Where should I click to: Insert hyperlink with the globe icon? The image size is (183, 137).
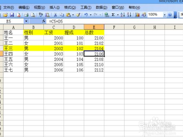[x=107, y=15]
